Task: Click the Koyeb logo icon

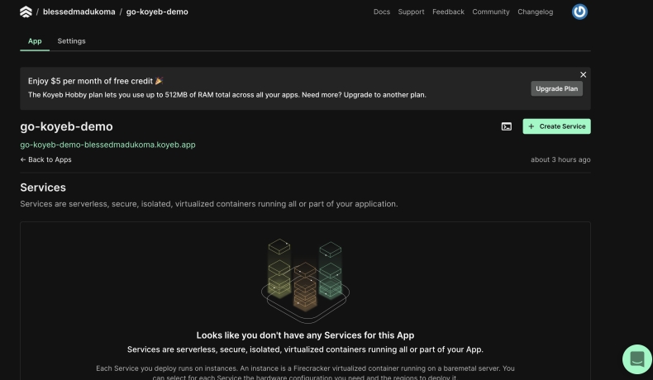Action: tap(26, 12)
